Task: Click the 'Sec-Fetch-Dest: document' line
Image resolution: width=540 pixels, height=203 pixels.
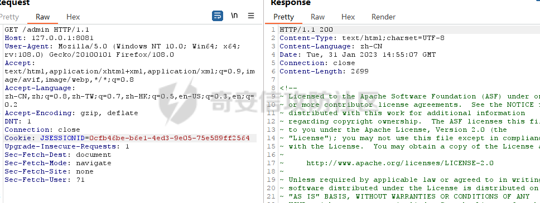Action: [x=58, y=155]
